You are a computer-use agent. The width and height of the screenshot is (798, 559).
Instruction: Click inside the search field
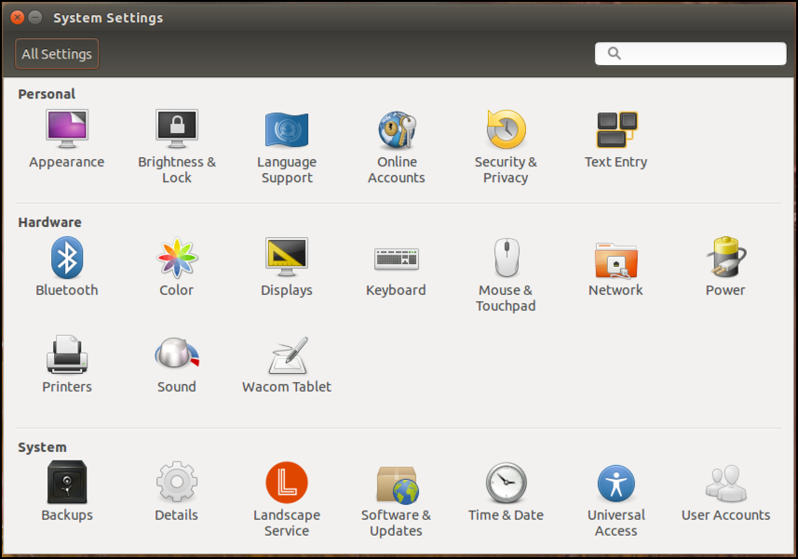689,53
